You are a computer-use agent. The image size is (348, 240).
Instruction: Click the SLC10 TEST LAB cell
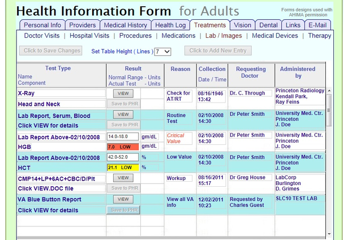click(x=300, y=199)
